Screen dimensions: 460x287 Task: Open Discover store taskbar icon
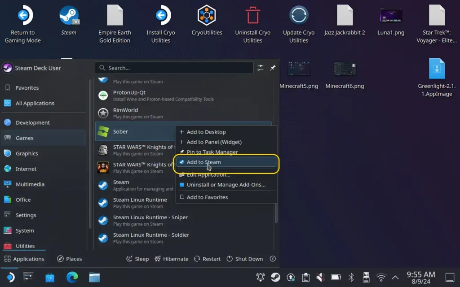pyautogui.click(x=50, y=277)
